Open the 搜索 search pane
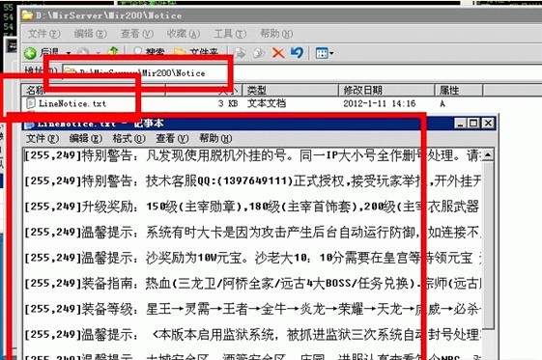Screen dimensions: 542x360 pos(149,52)
